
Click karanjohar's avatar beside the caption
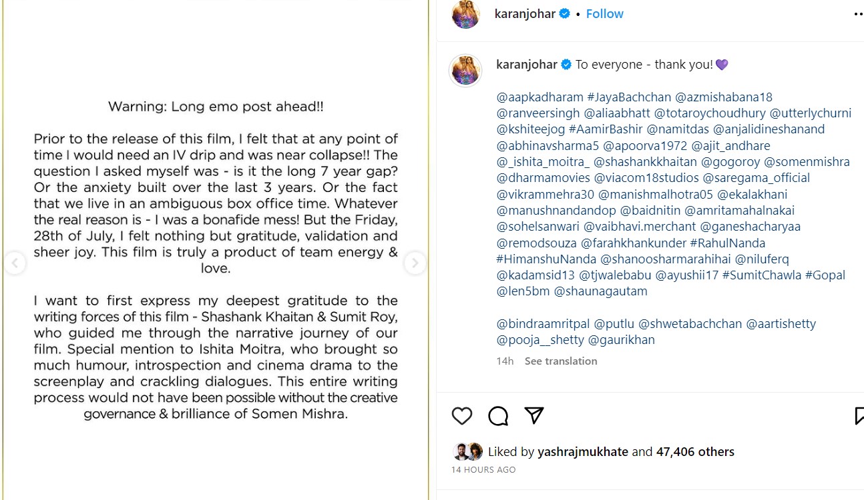pos(465,70)
